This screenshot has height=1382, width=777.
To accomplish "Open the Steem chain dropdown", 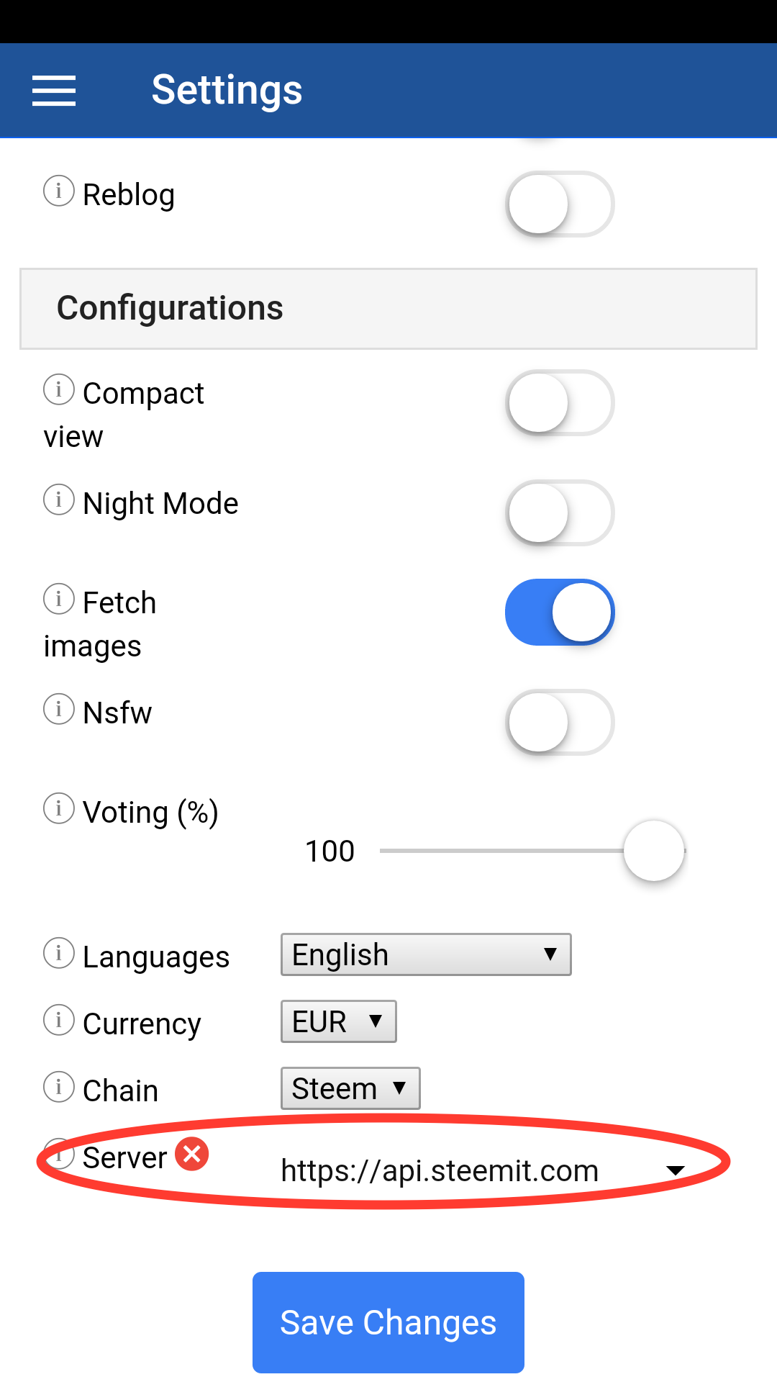I will click(350, 1088).
